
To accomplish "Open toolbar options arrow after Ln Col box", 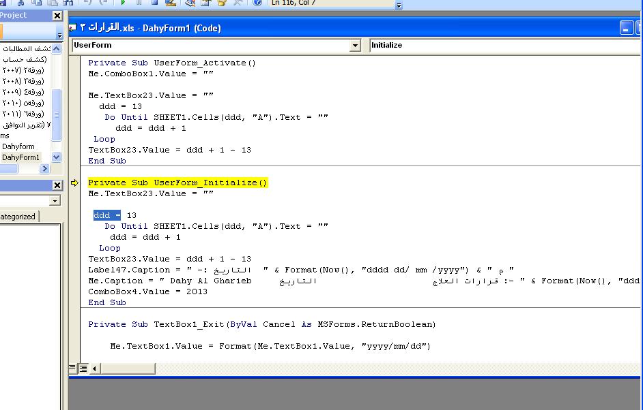I will (x=399, y=5).
